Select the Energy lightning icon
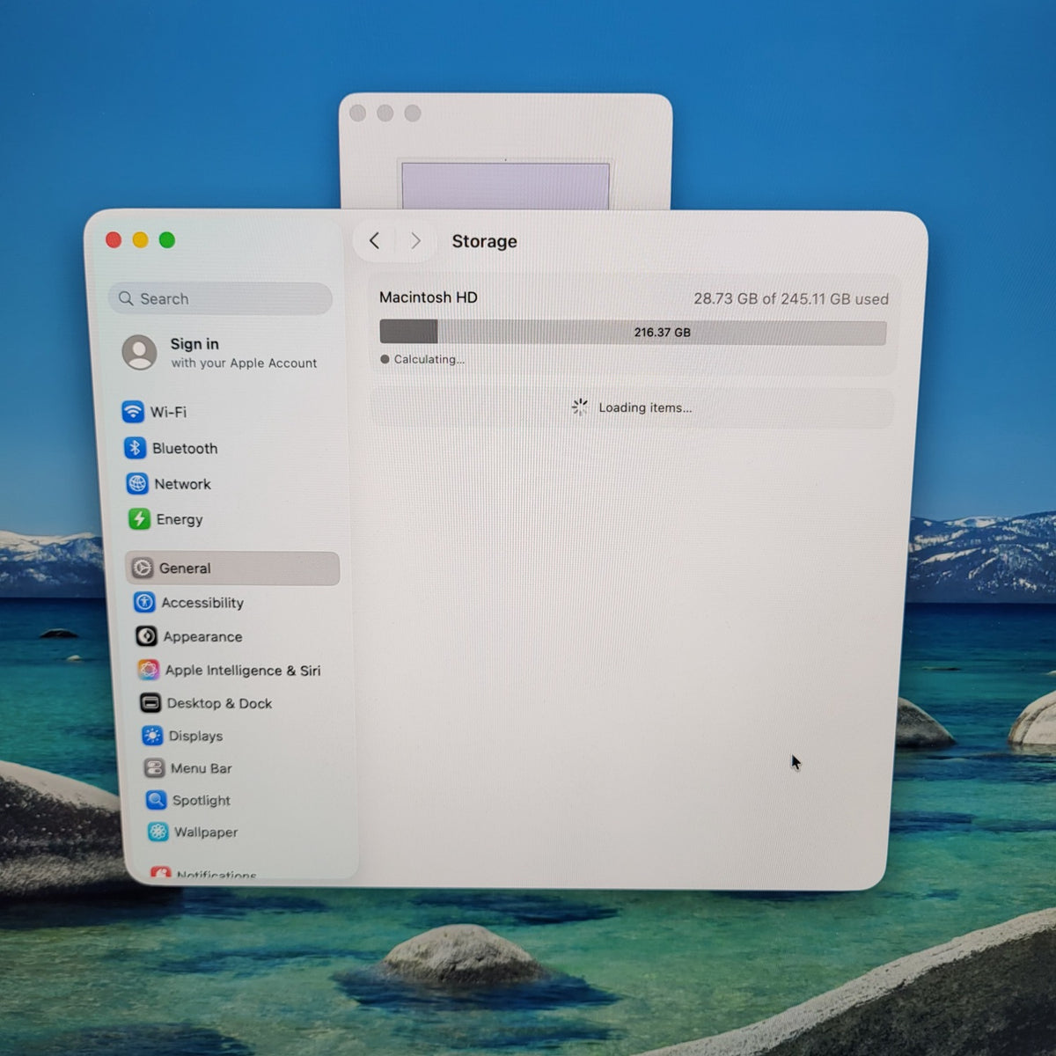Screen dimensions: 1056x1056 coord(139,519)
